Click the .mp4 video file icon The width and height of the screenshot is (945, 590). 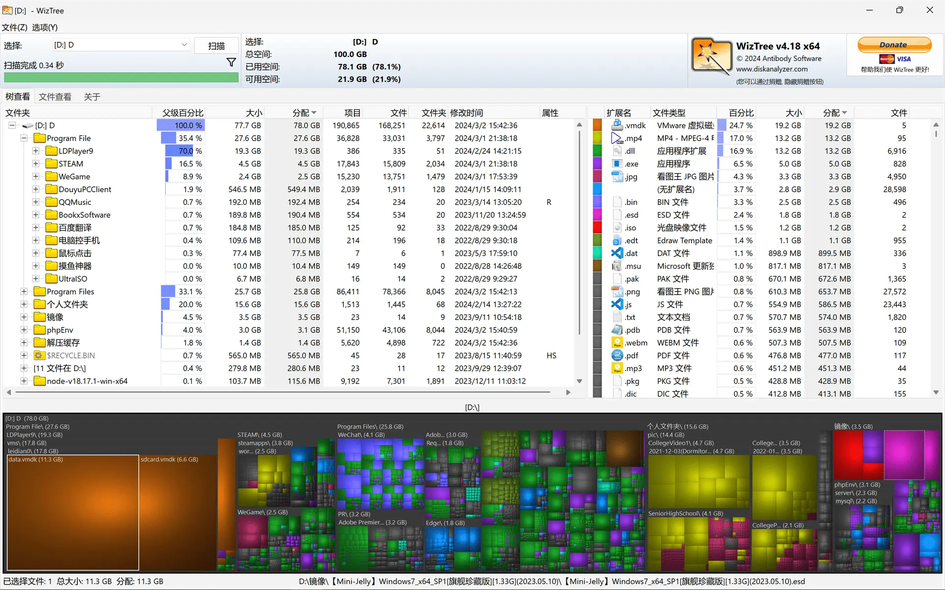coord(617,138)
